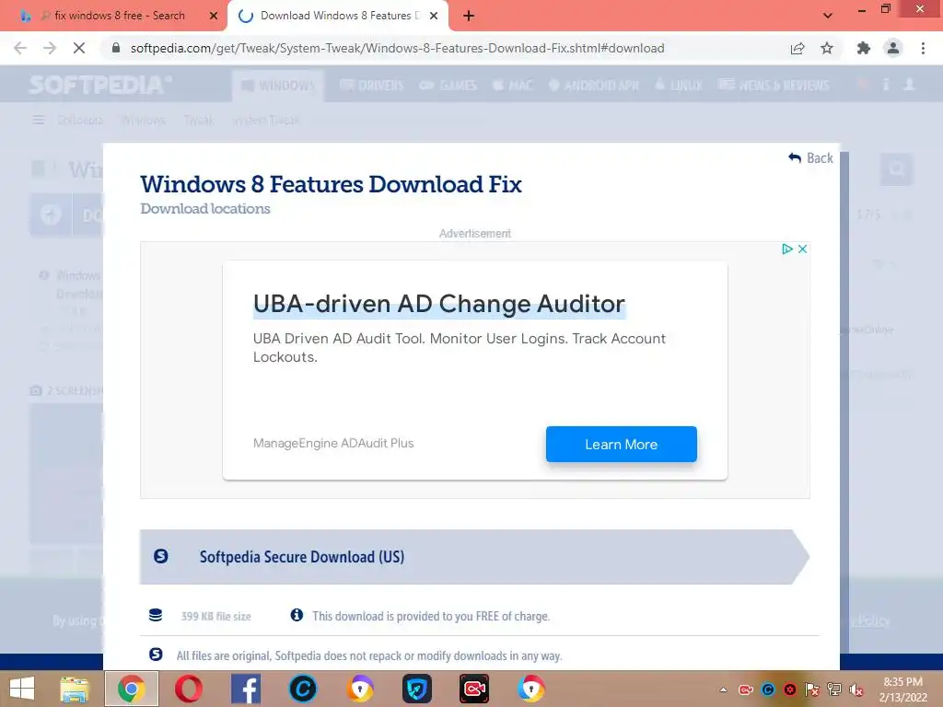The height and width of the screenshot is (707, 943).
Task: Close the Download Windows 8 Features tab
Action: (x=434, y=16)
